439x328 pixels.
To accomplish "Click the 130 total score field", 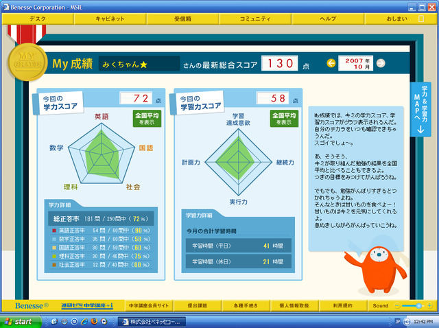I will 280,63.
